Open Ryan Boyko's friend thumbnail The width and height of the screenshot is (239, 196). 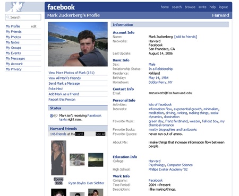77,160
